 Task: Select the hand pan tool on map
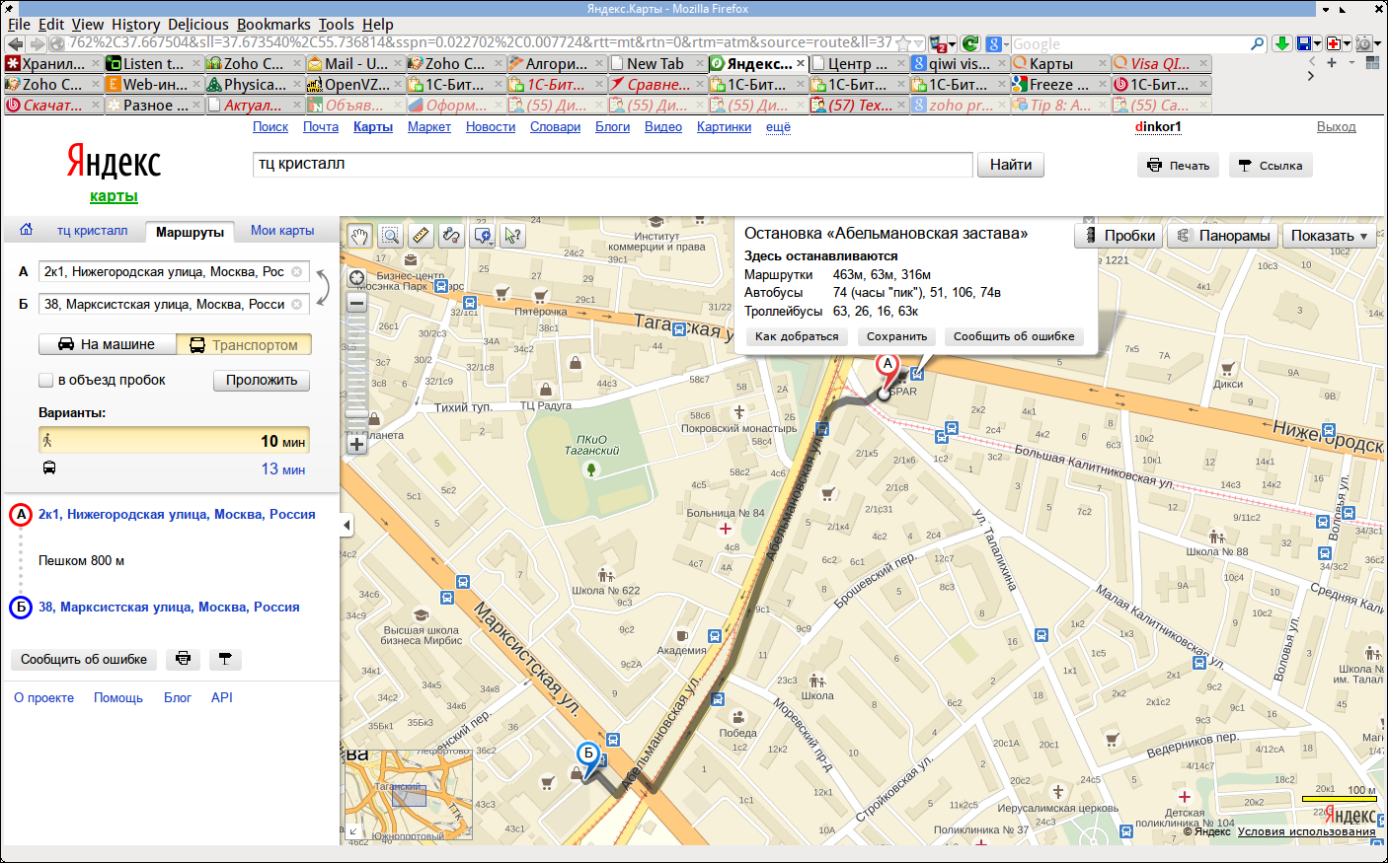pos(359,236)
